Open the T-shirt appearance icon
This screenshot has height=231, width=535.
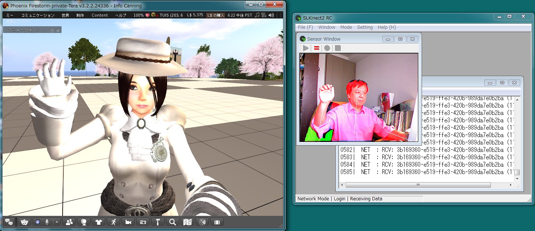tap(99, 222)
